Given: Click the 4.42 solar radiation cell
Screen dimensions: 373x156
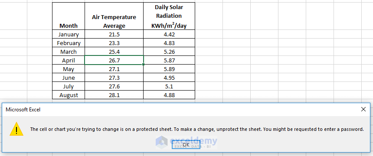Looking at the screenshot, I should pyautogui.click(x=169, y=34).
